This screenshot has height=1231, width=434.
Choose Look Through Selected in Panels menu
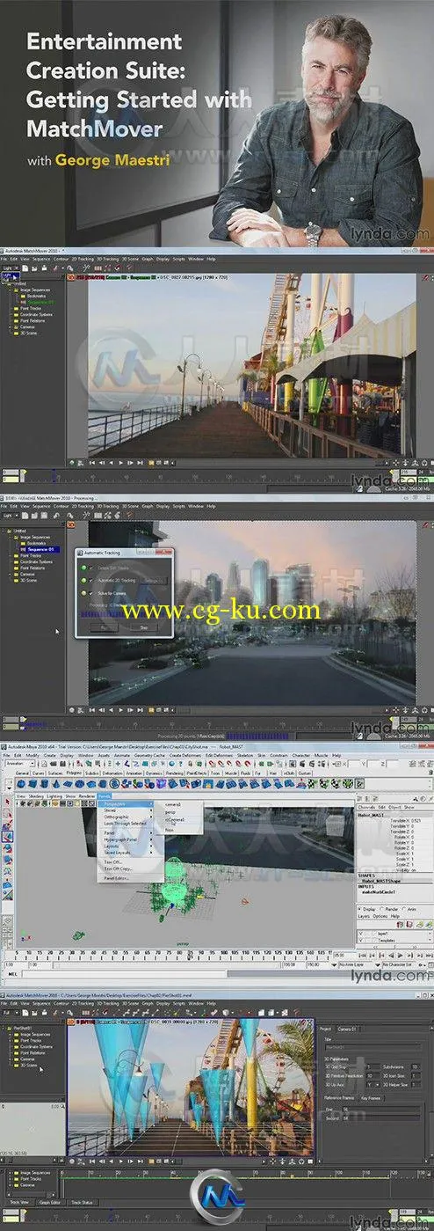[x=127, y=824]
